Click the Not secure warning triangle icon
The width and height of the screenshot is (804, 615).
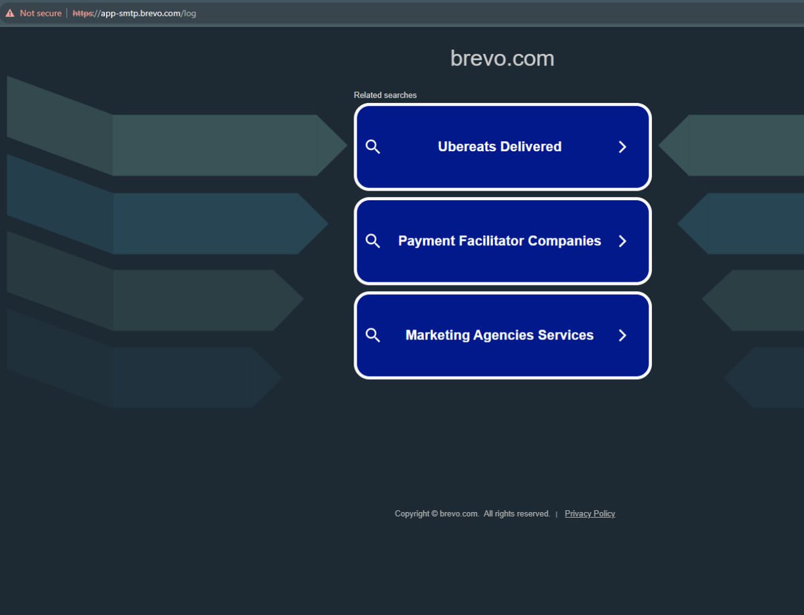[x=9, y=13]
